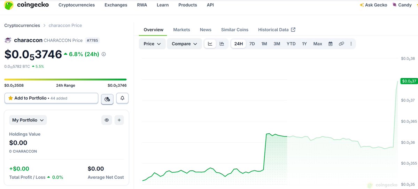Screen dimensions: 418x189
Task: Switch to the News tab
Action: point(206,30)
